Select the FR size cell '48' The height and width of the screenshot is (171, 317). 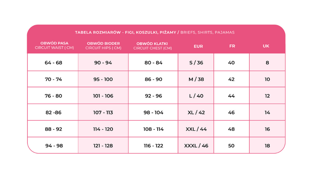[x=231, y=129]
